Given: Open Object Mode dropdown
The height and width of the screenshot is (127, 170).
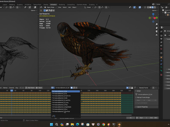Looking at the screenshot, I should [x=50, y=7].
